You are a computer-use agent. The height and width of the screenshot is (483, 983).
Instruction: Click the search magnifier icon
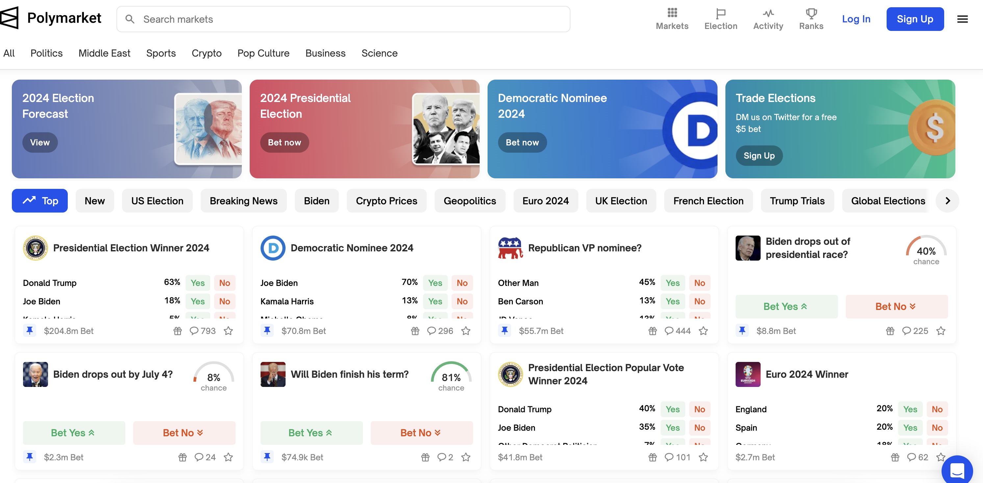click(x=130, y=19)
